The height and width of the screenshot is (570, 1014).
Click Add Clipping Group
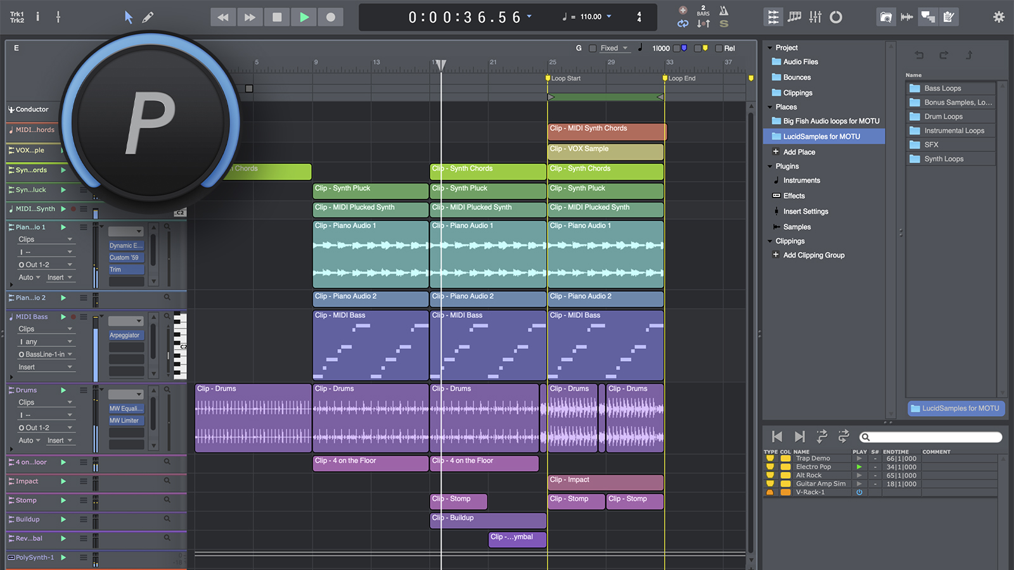click(814, 255)
